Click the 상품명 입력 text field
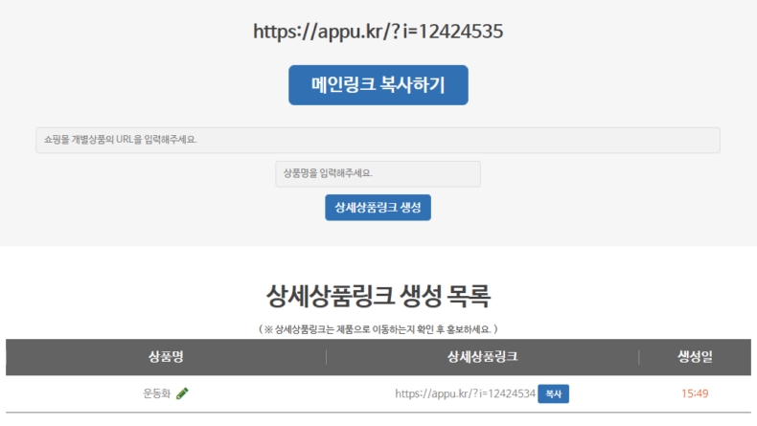The width and height of the screenshot is (757, 426). coord(378,173)
